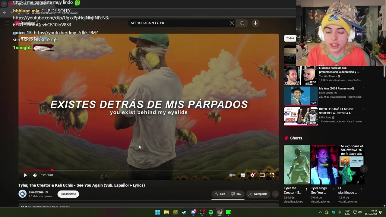The width and height of the screenshot is (386, 217).
Task: Click the Compartir share button
Action: [258, 194]
